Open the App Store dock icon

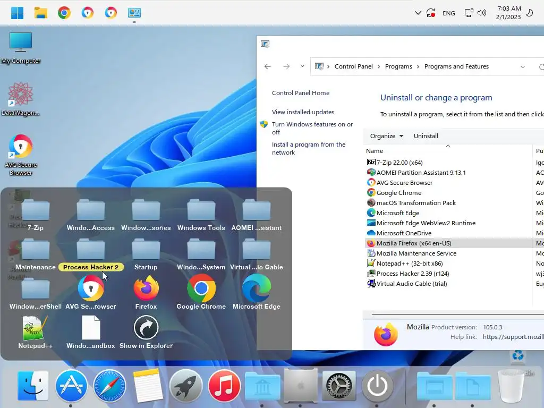[71, 386]
